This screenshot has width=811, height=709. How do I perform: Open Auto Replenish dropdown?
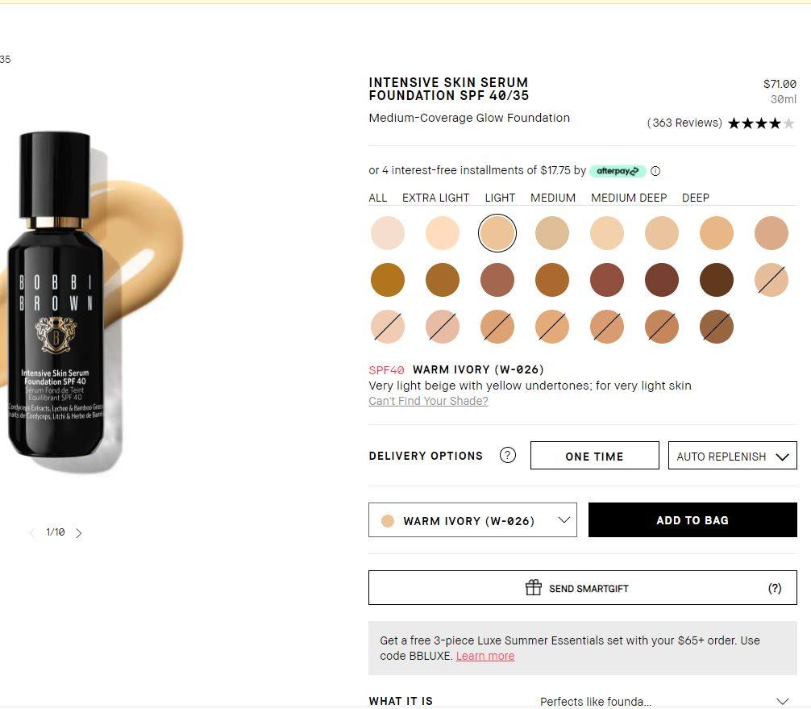tap(732, 456)
